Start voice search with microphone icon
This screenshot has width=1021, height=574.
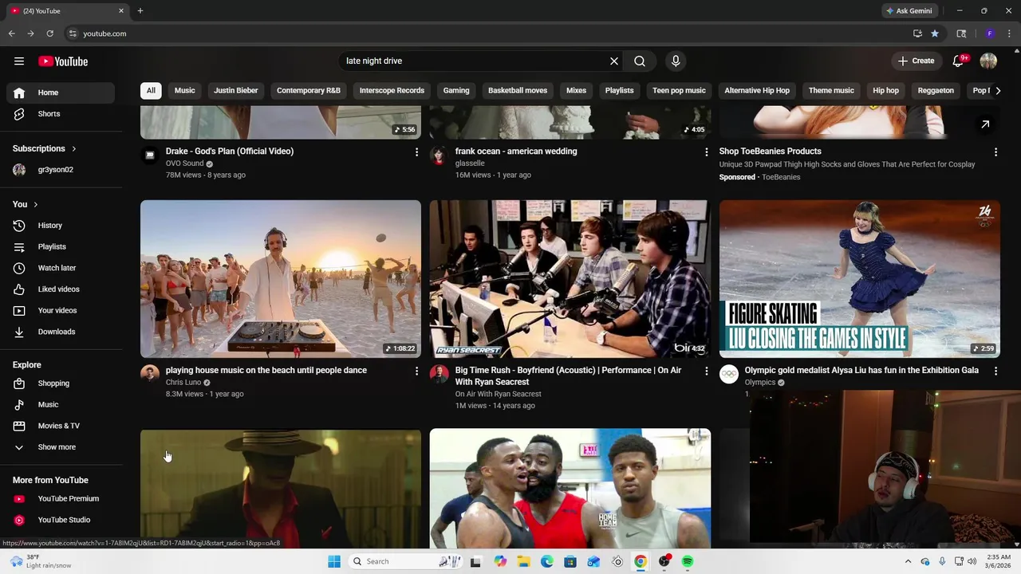coord(676,61)
